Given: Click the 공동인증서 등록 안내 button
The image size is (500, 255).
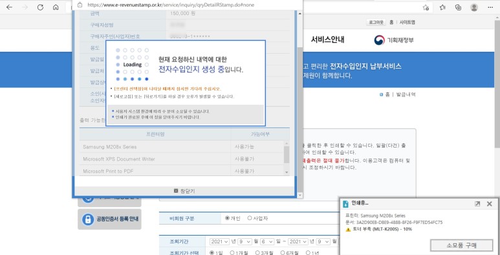Looking at the screenshot, I should tap(109, 219).
